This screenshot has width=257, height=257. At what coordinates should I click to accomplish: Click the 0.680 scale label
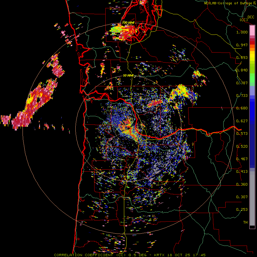coord(242,108)
